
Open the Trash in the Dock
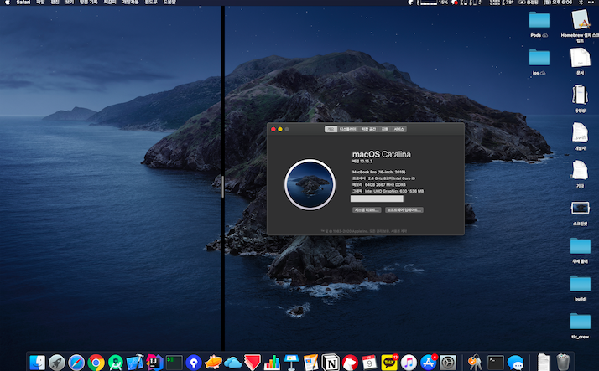click(563, 362)
